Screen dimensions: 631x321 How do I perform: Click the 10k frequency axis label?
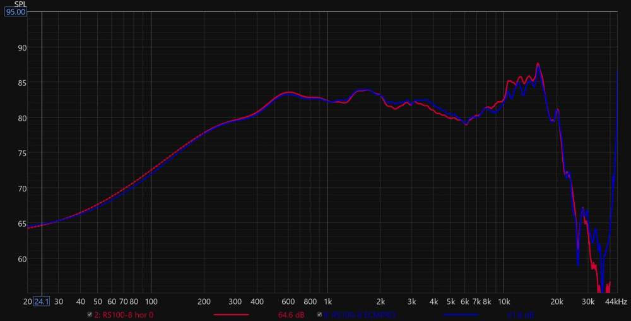(x=504, y=301)
